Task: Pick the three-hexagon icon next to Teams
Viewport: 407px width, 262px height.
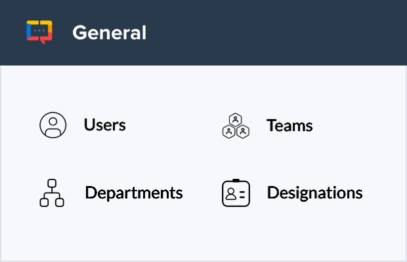Action: [235, 126]
